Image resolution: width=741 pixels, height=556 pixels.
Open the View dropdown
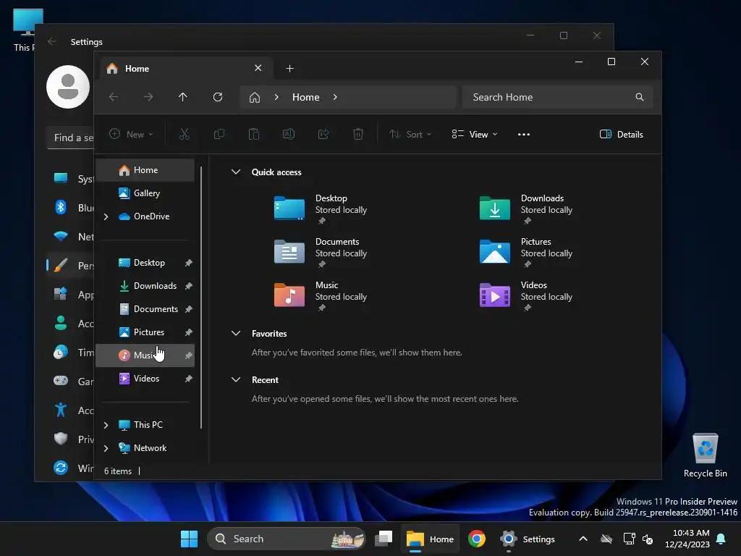pos(475,134)
